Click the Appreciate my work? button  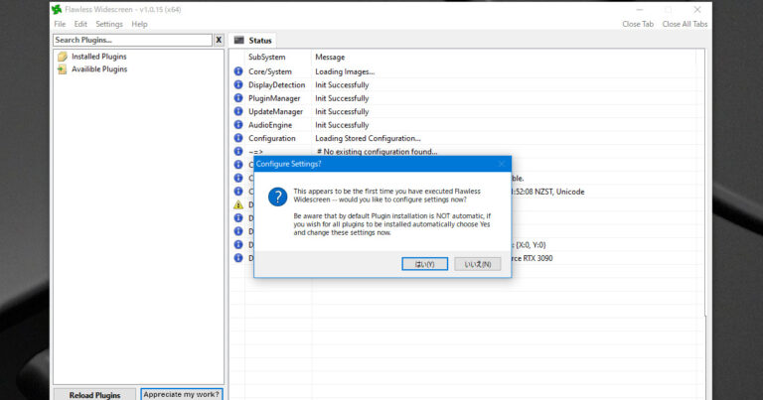[182, 394]
